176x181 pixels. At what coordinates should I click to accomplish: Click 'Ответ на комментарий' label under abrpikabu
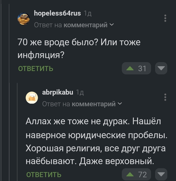(79, 104)
